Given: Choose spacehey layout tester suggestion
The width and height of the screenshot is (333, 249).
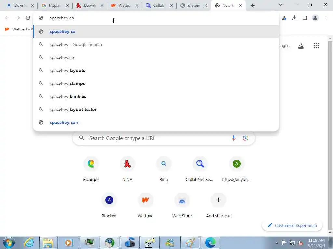Looking at the screenshot, I should click(x=156, y=109).
